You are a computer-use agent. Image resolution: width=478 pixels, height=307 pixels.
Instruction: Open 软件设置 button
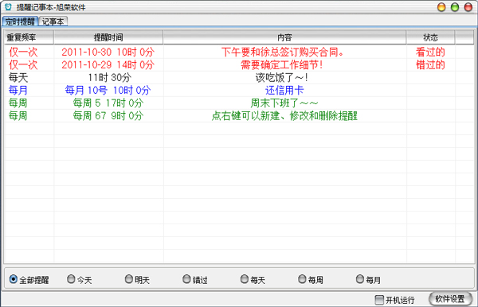[450, 299]
